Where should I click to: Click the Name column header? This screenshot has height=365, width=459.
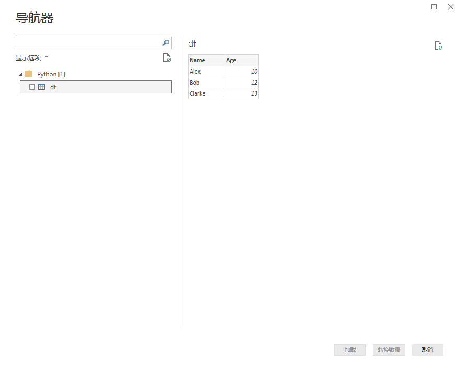[x=206, y=60]
